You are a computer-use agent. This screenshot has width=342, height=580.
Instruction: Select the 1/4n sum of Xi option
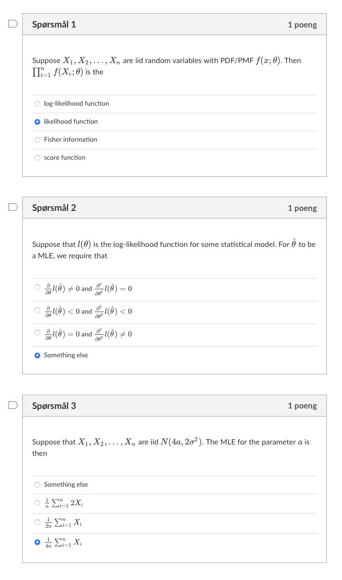tap(37, 542)
